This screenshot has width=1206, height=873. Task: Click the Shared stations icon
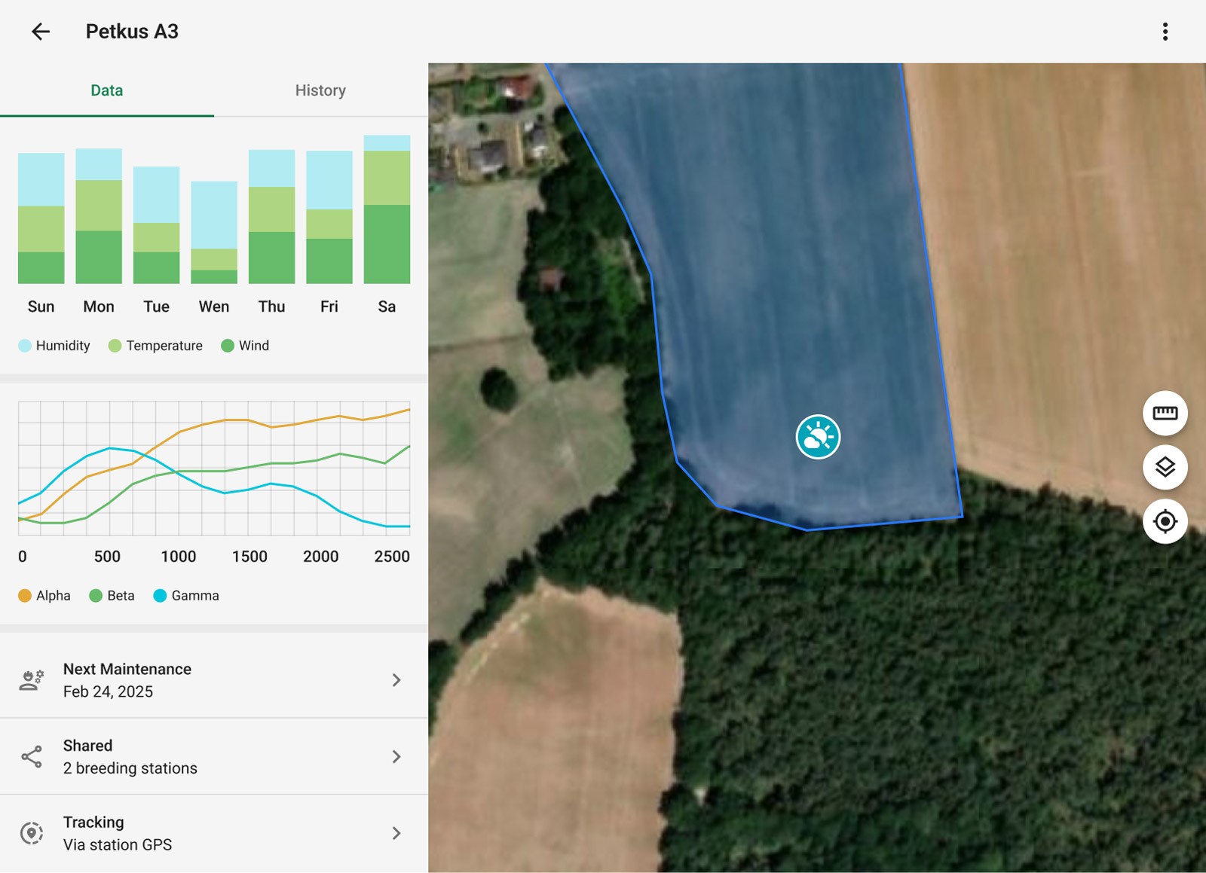(x=32, y=756)
